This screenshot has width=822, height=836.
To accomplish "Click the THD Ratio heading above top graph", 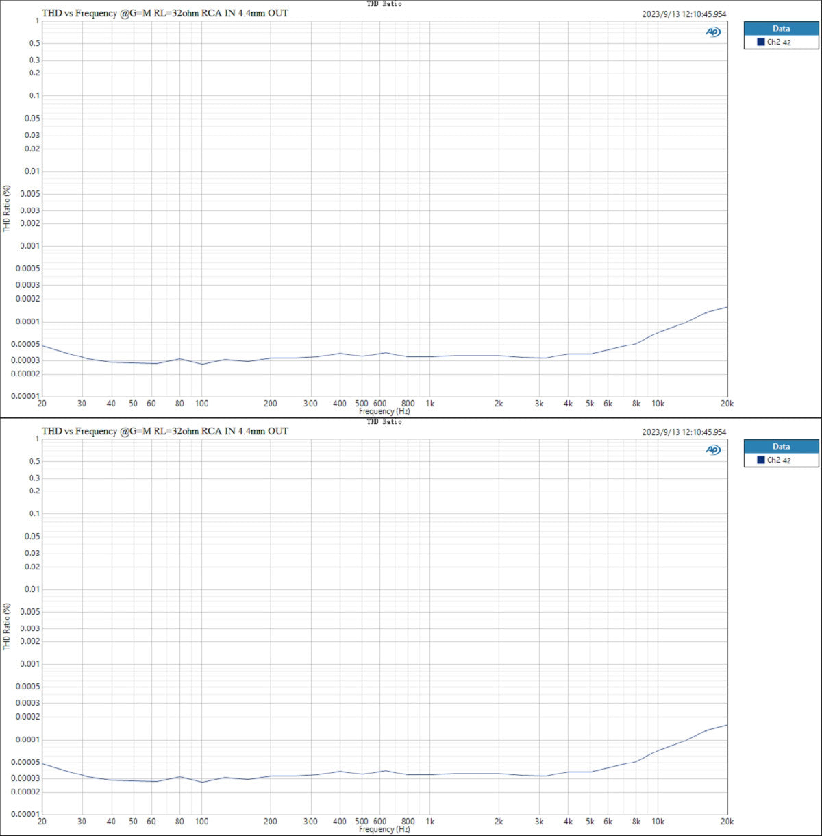I will [384, 4].
